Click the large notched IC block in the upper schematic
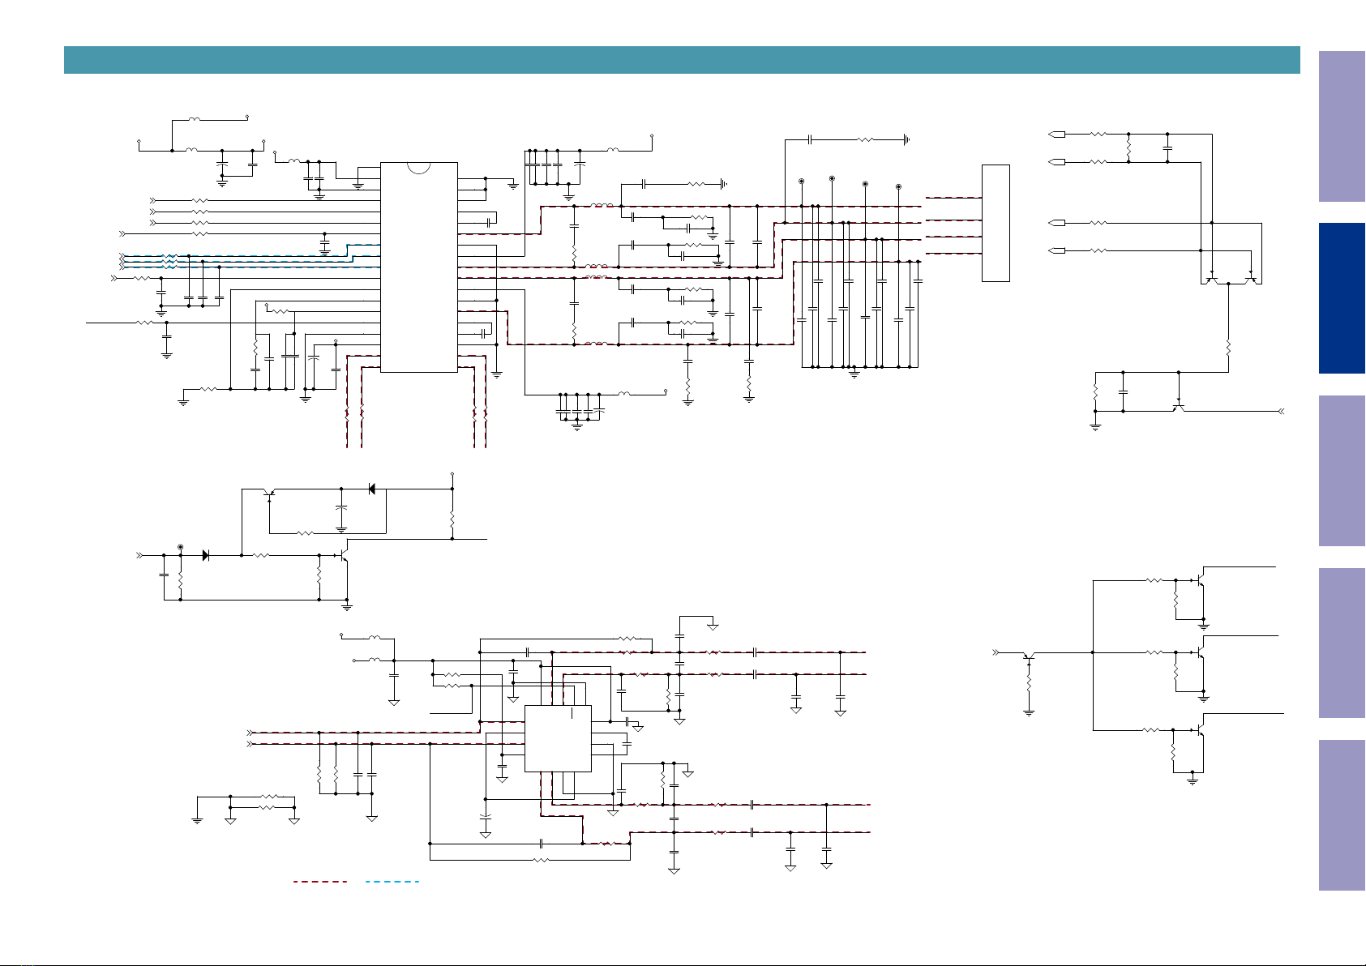 [x=418, y=267]
